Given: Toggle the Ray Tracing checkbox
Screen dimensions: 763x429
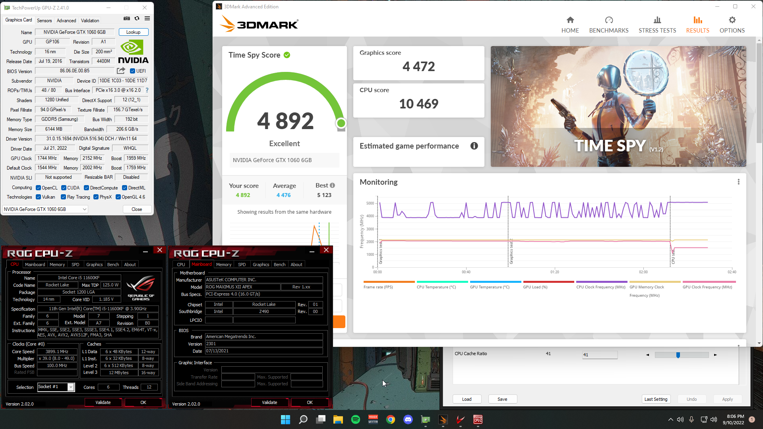Looking at the screenshot, I should click(63, 197).
